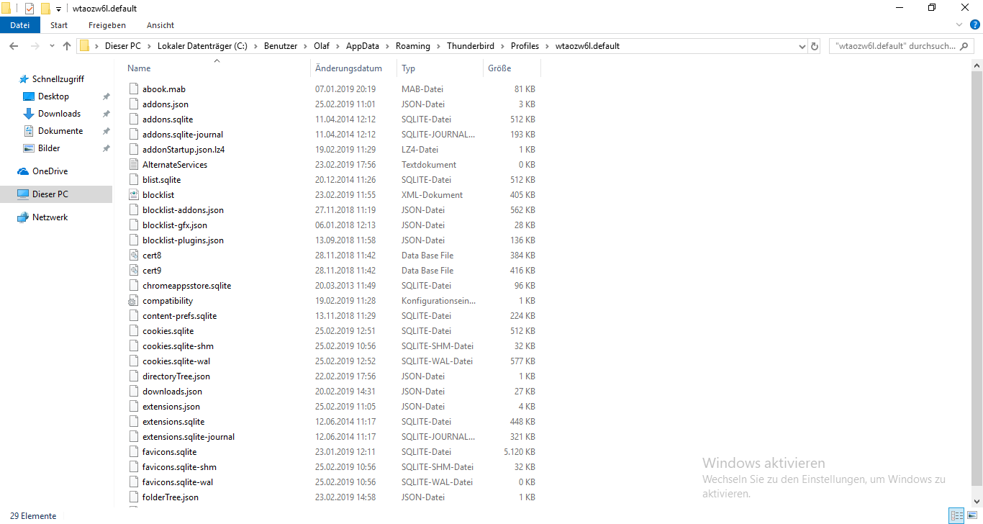Screen dimensions: 983x524
Task: Click the Back navigation arrow
Action: point(14,46)
